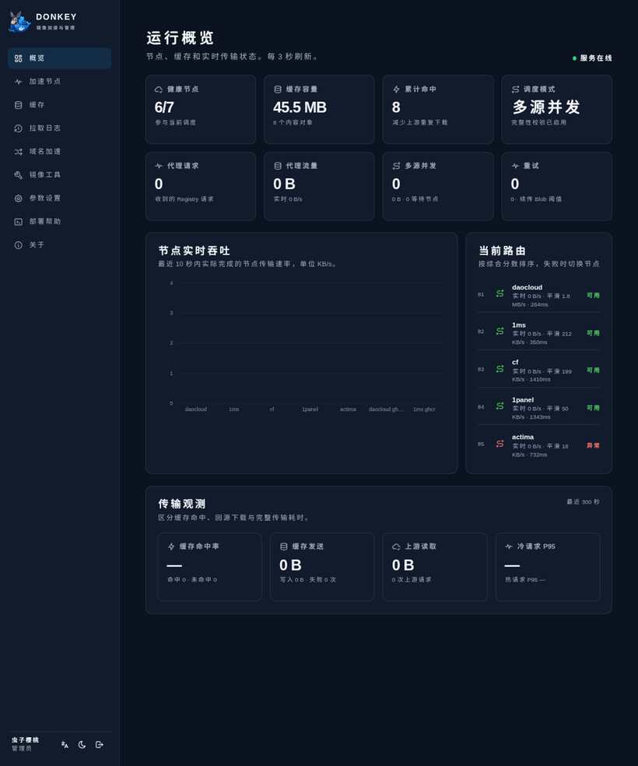The height and width of the screenshot is (766, 638).
Task: Click the pulse icon in 代理请求 card
Action: point(159,166)
